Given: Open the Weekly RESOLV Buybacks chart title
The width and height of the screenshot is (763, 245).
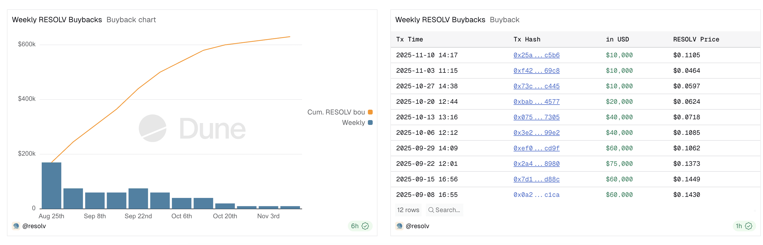Looking at the screenshot, I should pyautogui.click(x=57, y=20).
